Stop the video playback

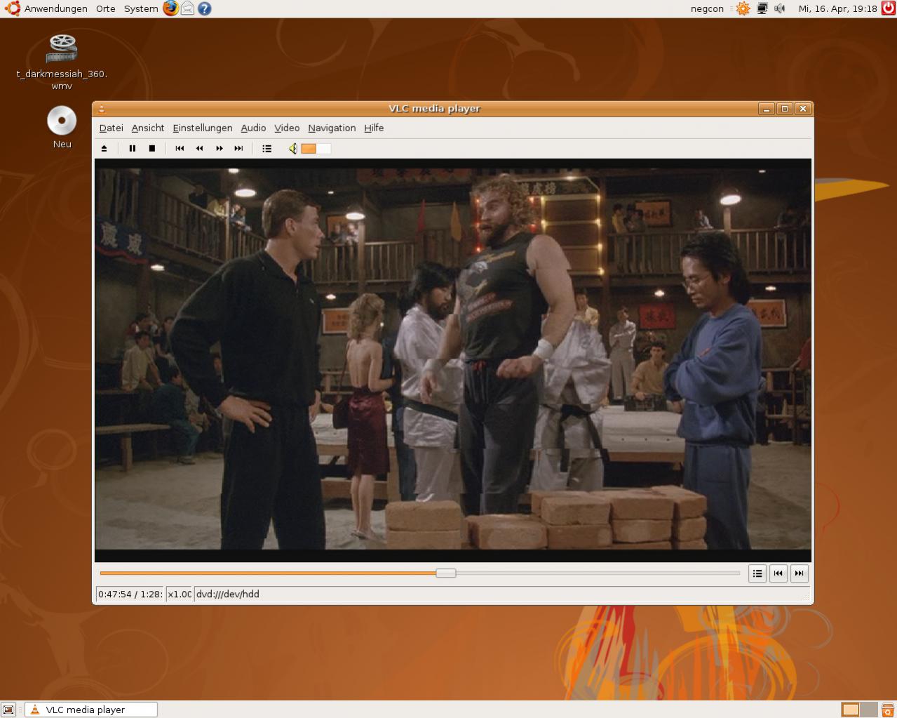[151, 148]
